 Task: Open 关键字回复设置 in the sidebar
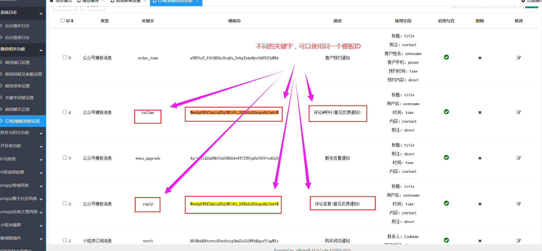pyautogui.click(x=19, y=98)
